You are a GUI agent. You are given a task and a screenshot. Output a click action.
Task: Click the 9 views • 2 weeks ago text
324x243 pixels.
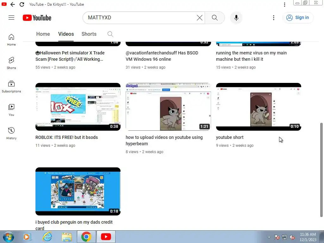click(x=235, y=146)
